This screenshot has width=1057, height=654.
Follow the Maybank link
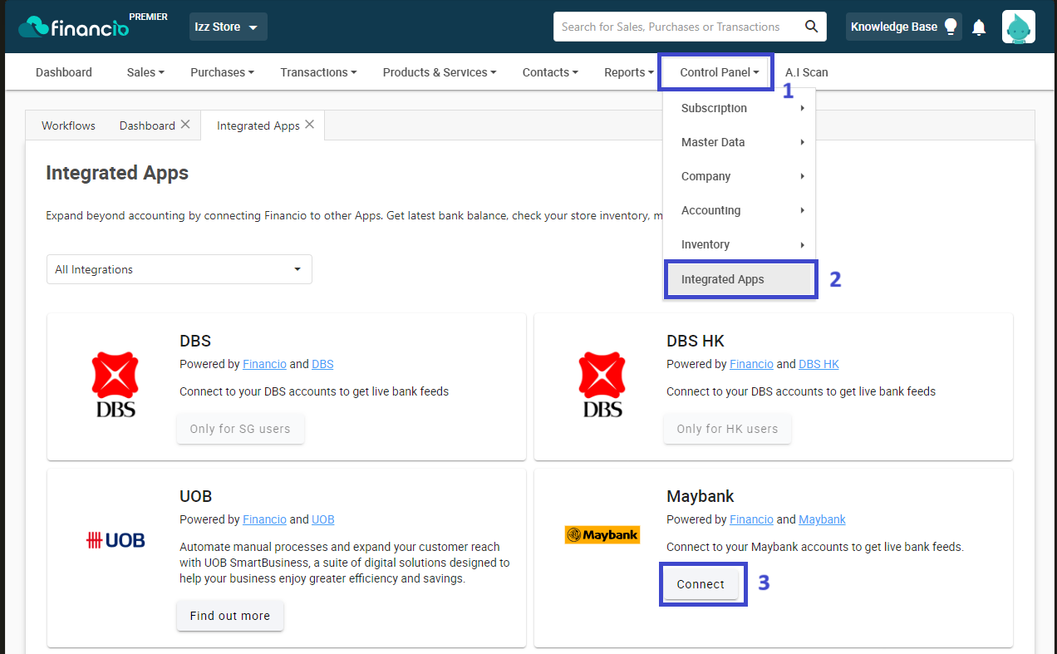[x=822, y=519]
